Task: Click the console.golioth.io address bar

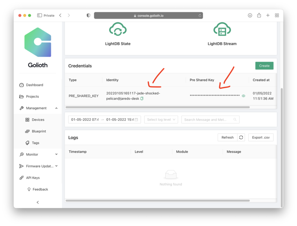Action: (148, 15)
